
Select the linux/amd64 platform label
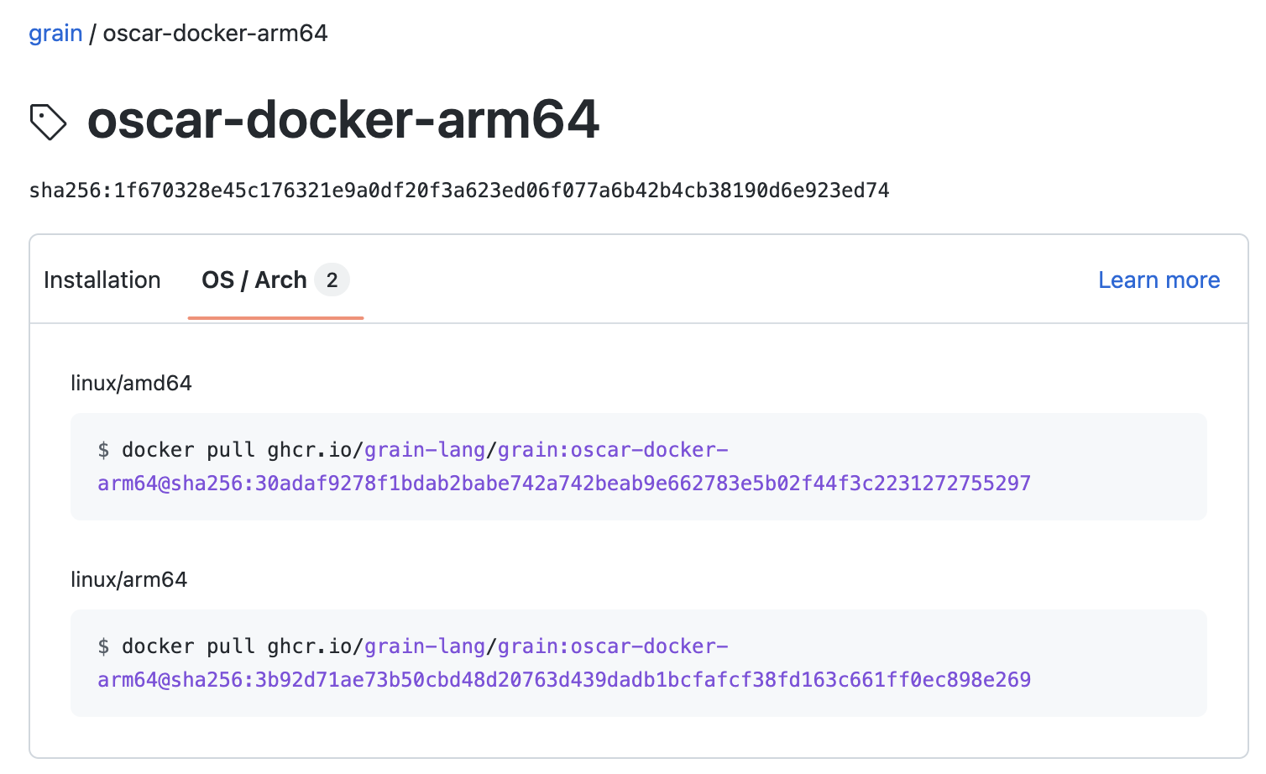pyautogui.click(x=132, y=383)
